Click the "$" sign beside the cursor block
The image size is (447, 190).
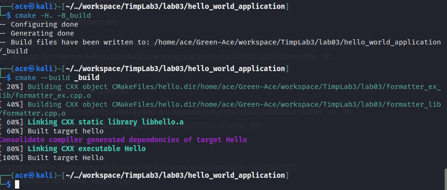coord(9,184)
